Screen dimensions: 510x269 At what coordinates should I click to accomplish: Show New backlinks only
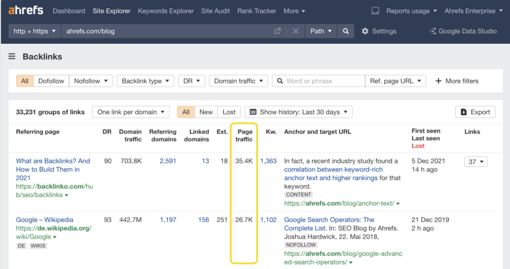coord(206,112)
